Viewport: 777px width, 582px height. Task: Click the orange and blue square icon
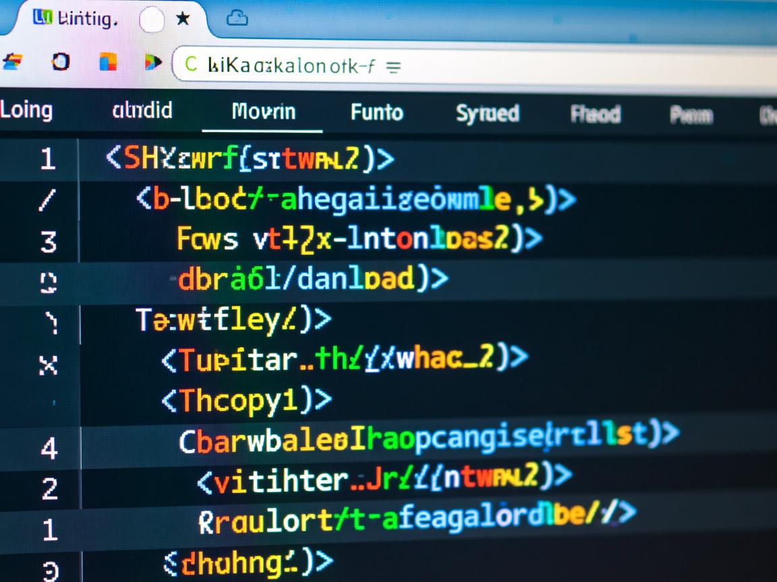pyautogui.click(x=108, y=63)
